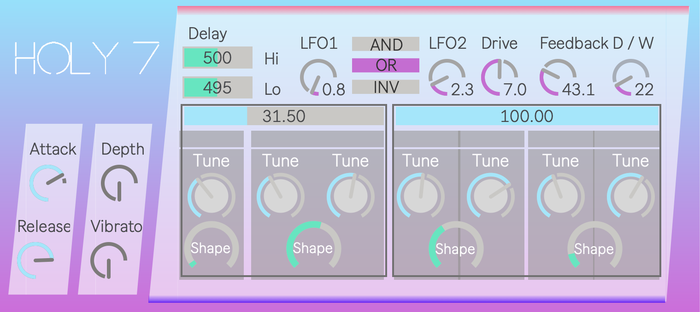Click the Hi label beside 500
The width and height of the screenshot is (700, 312).
[x=272, y=59]
